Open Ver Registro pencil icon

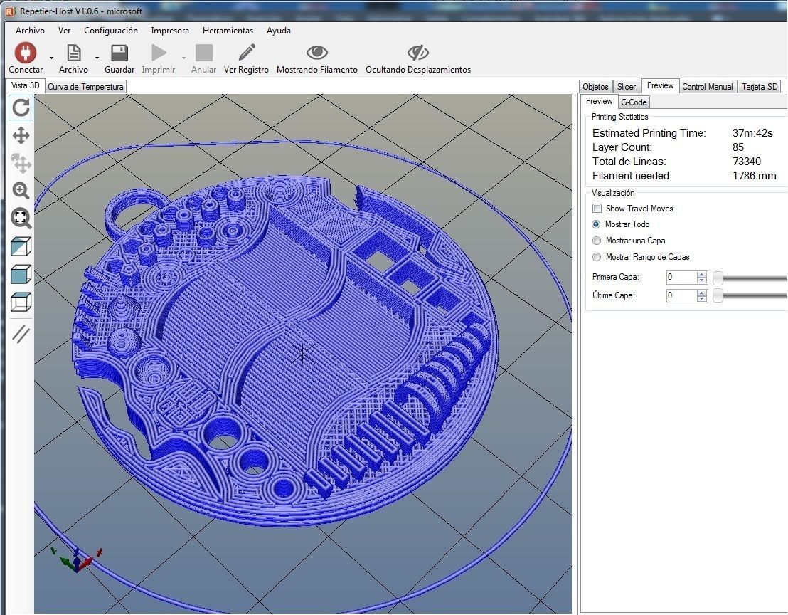click(246, 52)
